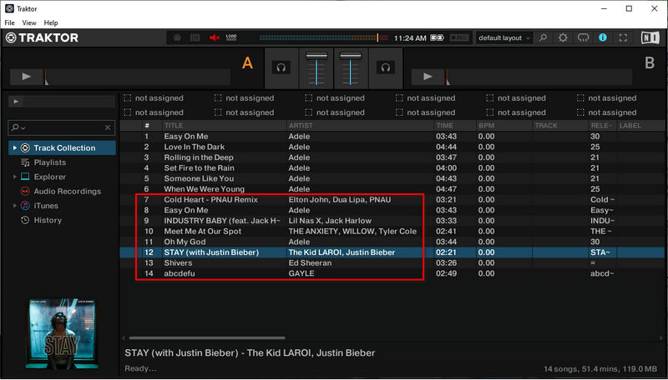Click the iTunes music note icon
Image resolution: width=668 pixels, height=380 pixels.
(25, 206)
